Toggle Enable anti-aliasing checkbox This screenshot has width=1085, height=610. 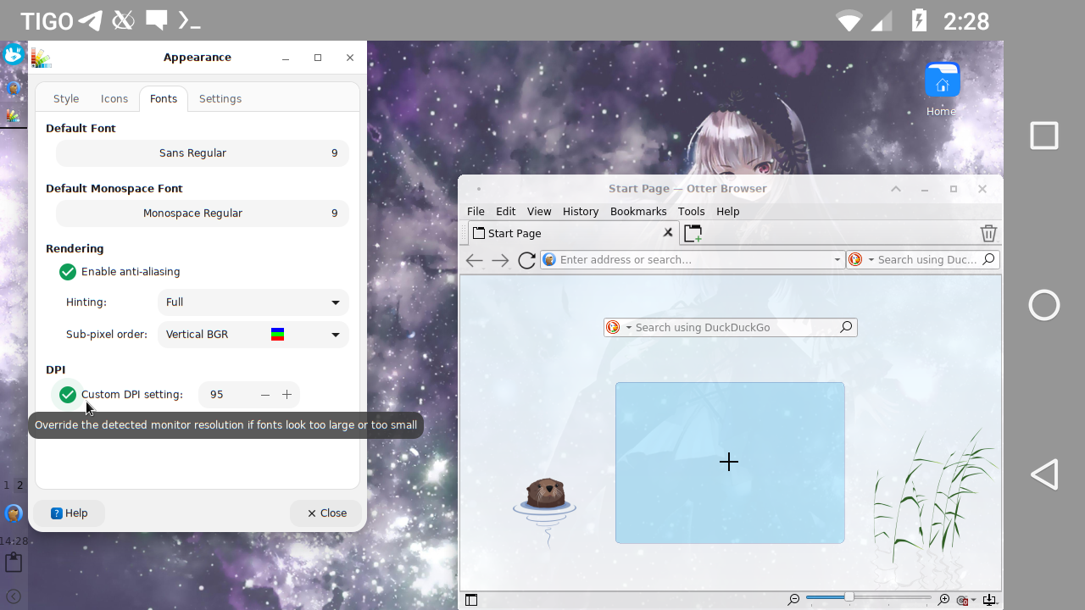(68, 272)
